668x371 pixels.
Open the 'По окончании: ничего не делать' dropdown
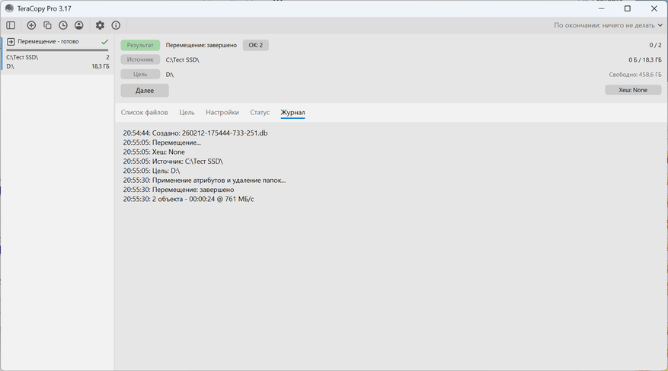(608, 26)
